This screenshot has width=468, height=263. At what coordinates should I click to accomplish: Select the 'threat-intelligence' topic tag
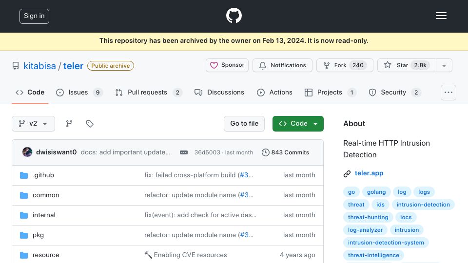pyautogui.click(x=373, y=255)
